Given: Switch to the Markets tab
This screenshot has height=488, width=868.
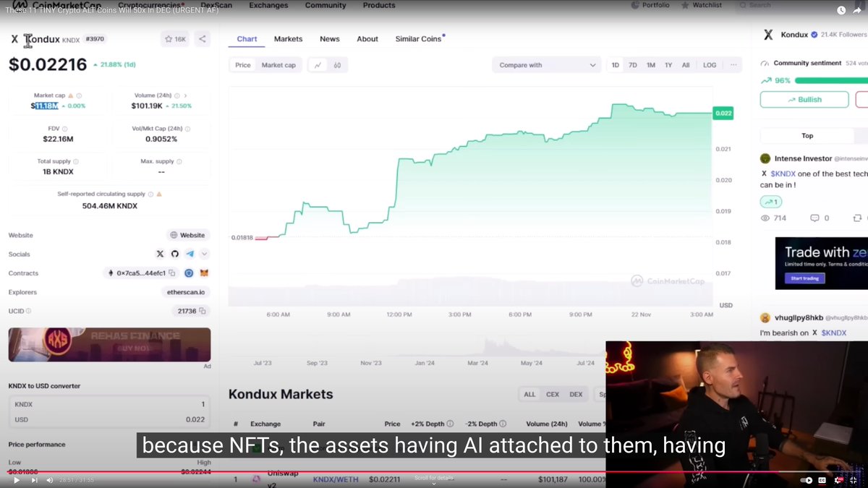Looking at the screenshot, I should click(288, 39).
